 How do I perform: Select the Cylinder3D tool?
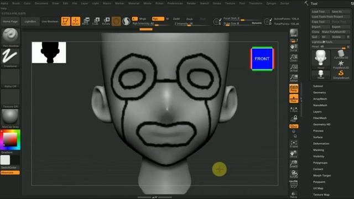click(341, 55)
